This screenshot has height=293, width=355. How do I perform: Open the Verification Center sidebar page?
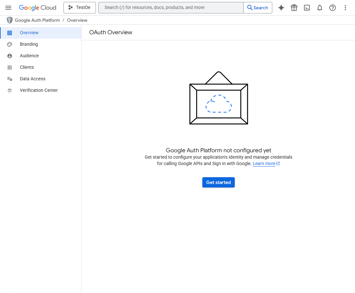coord(41,90)
